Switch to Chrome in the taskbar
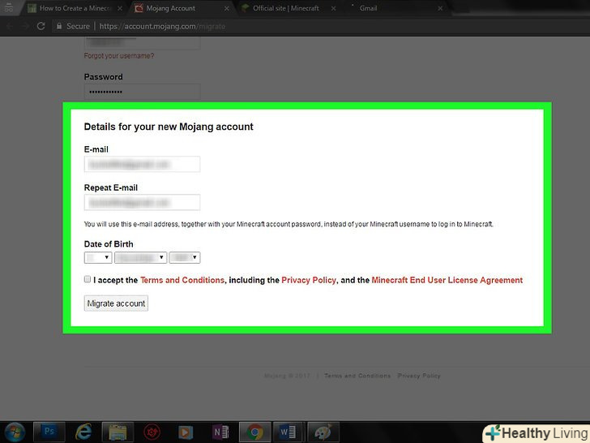The image size is (590, 443). point(254,432)
